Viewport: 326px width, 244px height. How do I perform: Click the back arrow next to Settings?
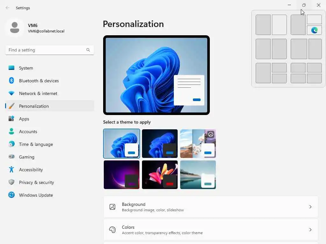coord(8,8)
